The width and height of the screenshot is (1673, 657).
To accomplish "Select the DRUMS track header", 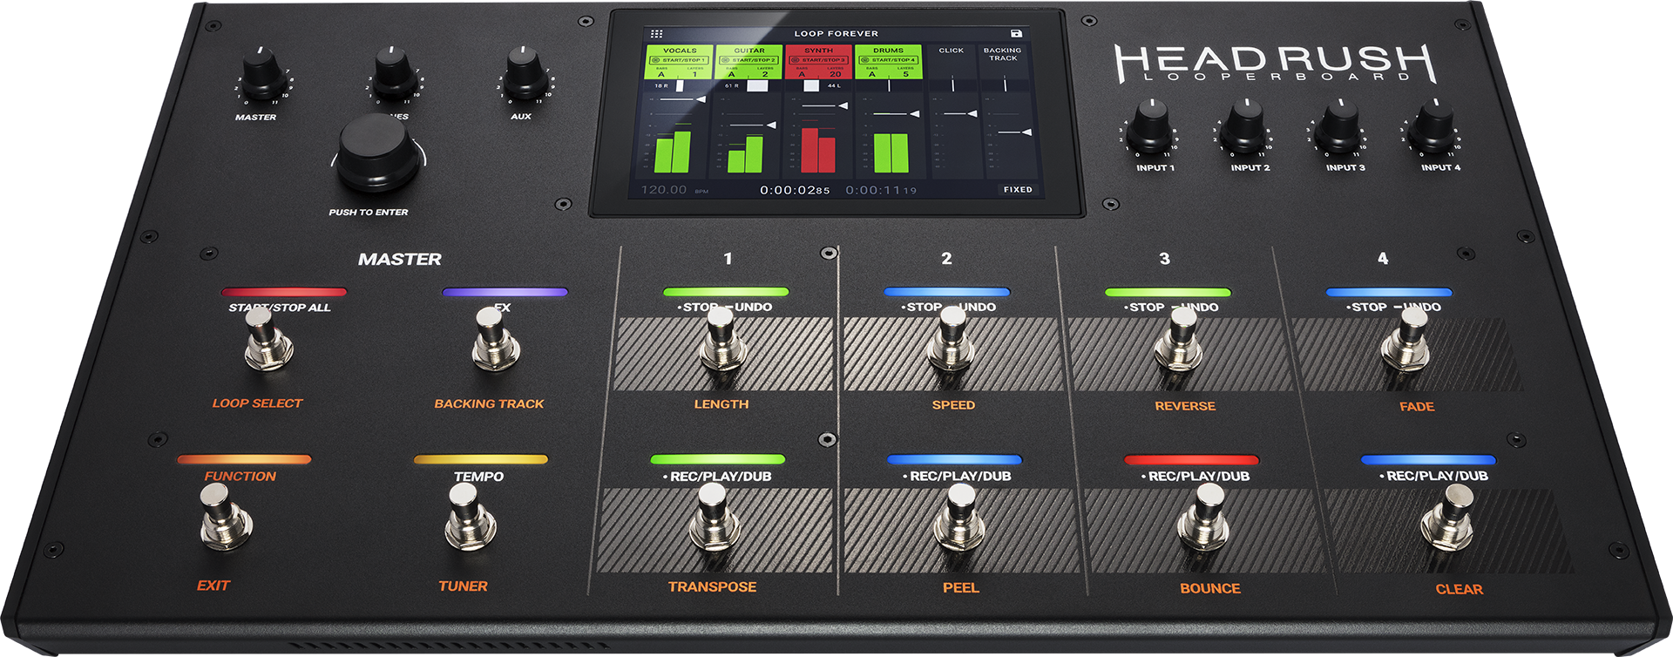I will [888, 51].
